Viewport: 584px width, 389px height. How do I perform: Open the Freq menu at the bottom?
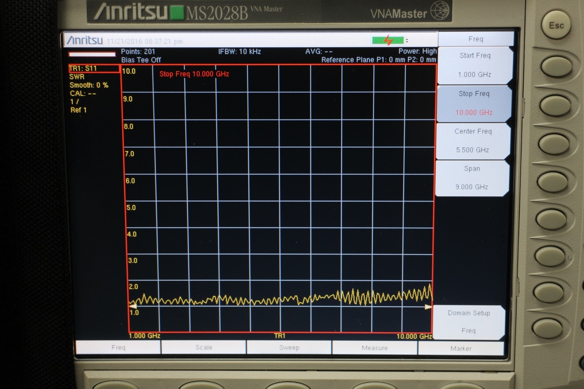(118, 347)
